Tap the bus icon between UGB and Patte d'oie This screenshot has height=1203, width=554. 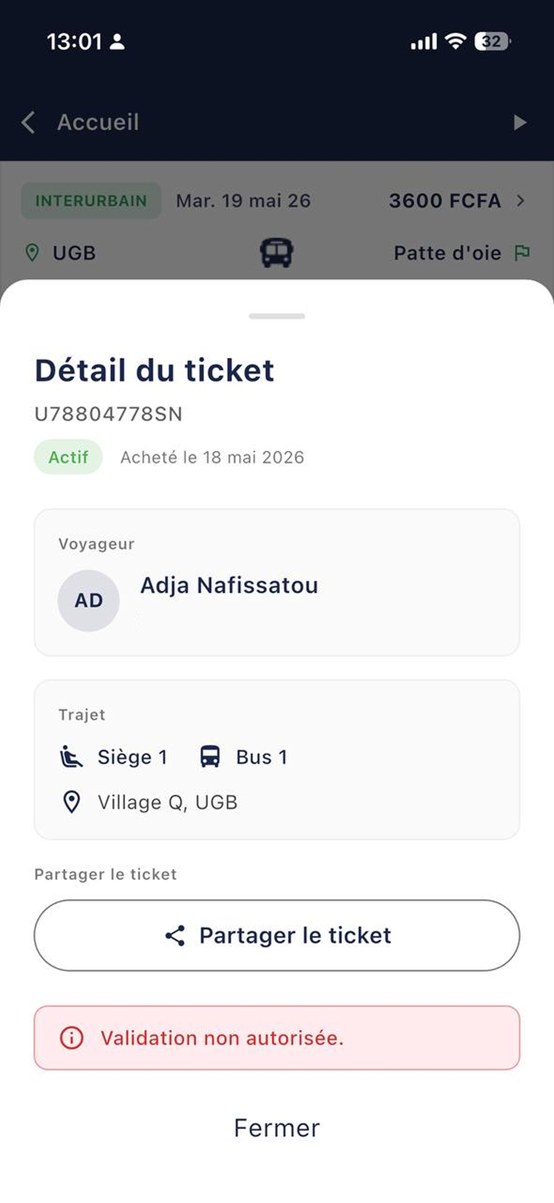(277, 253)
